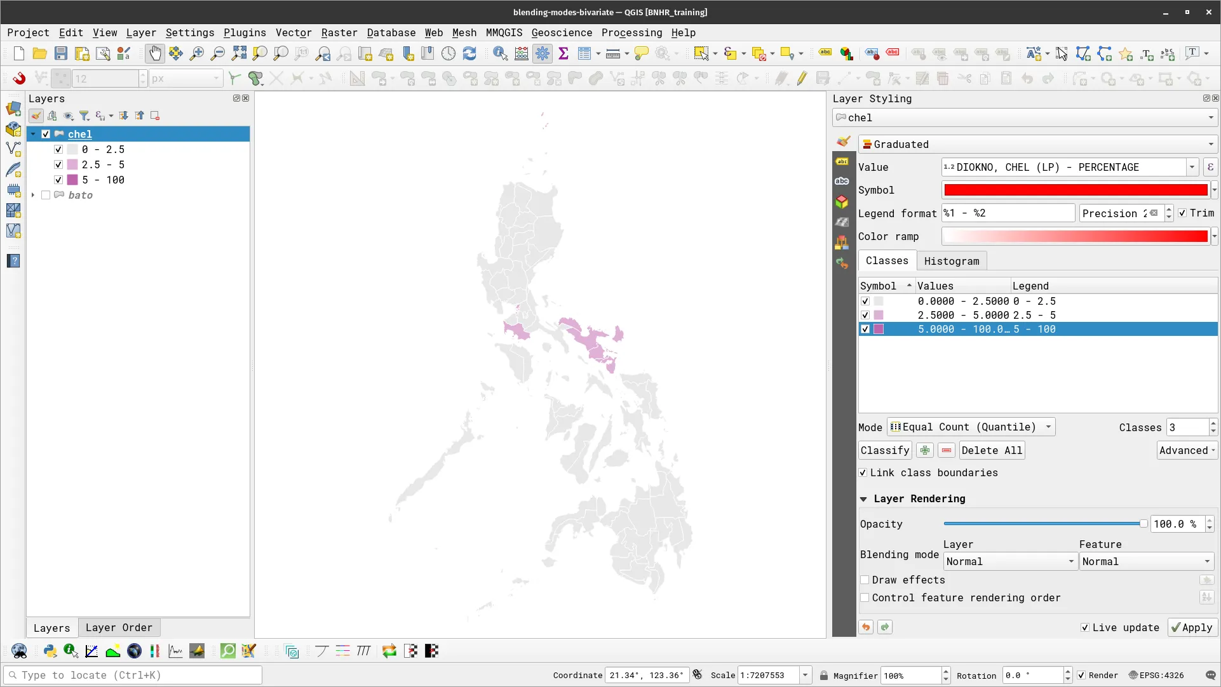
Task: Open the Field Calculator
Action: [x=521, y=53]
